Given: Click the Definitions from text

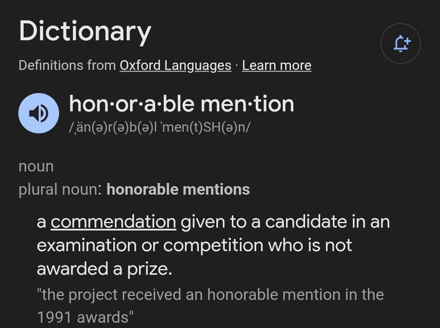Looking at the screenshot, I should [67, 65].
